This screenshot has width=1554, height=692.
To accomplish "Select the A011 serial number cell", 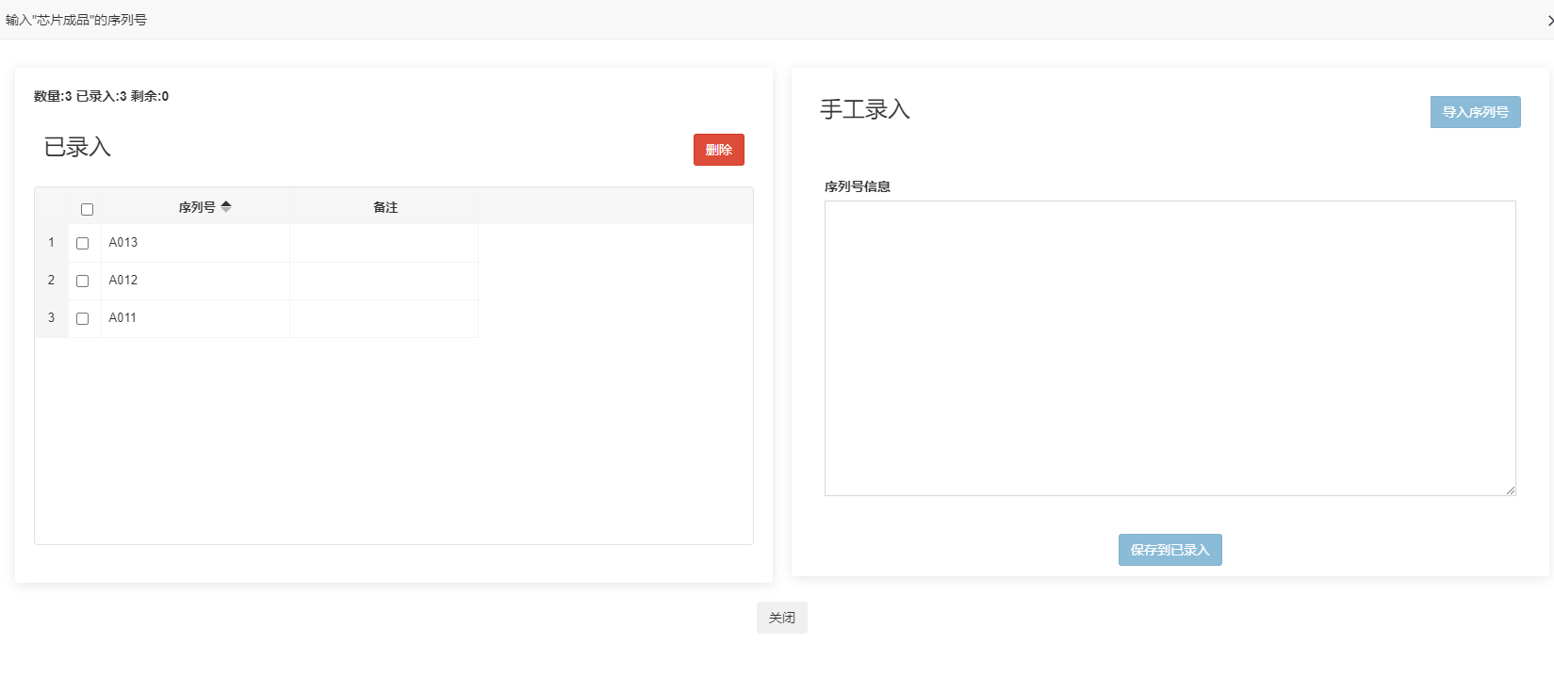I will (195, 318).
